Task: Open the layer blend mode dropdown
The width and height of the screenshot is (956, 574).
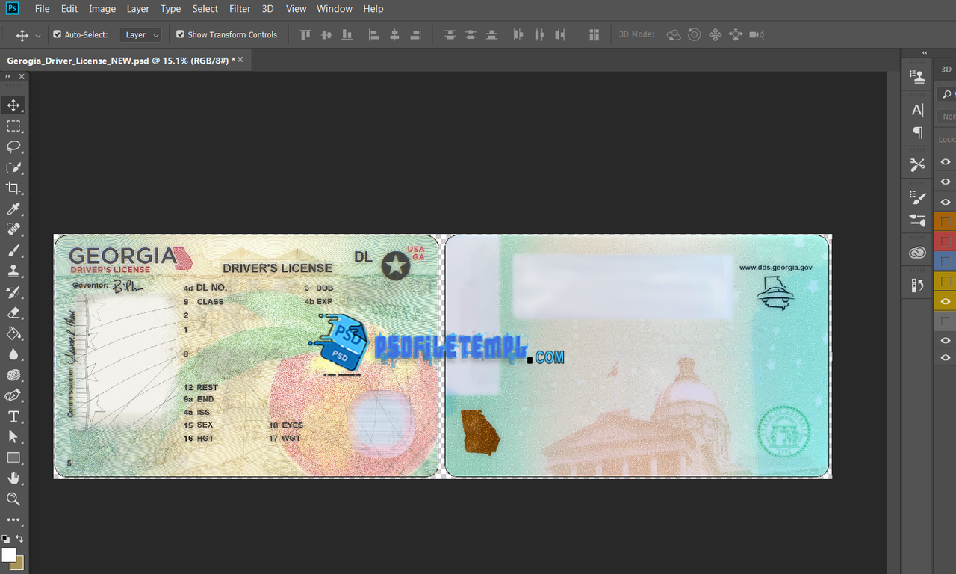Action: (947, 117)
